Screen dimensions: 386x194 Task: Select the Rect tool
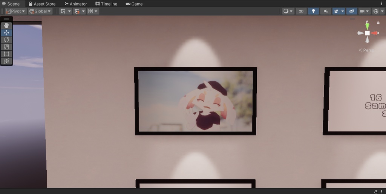(x=6, y=54)
